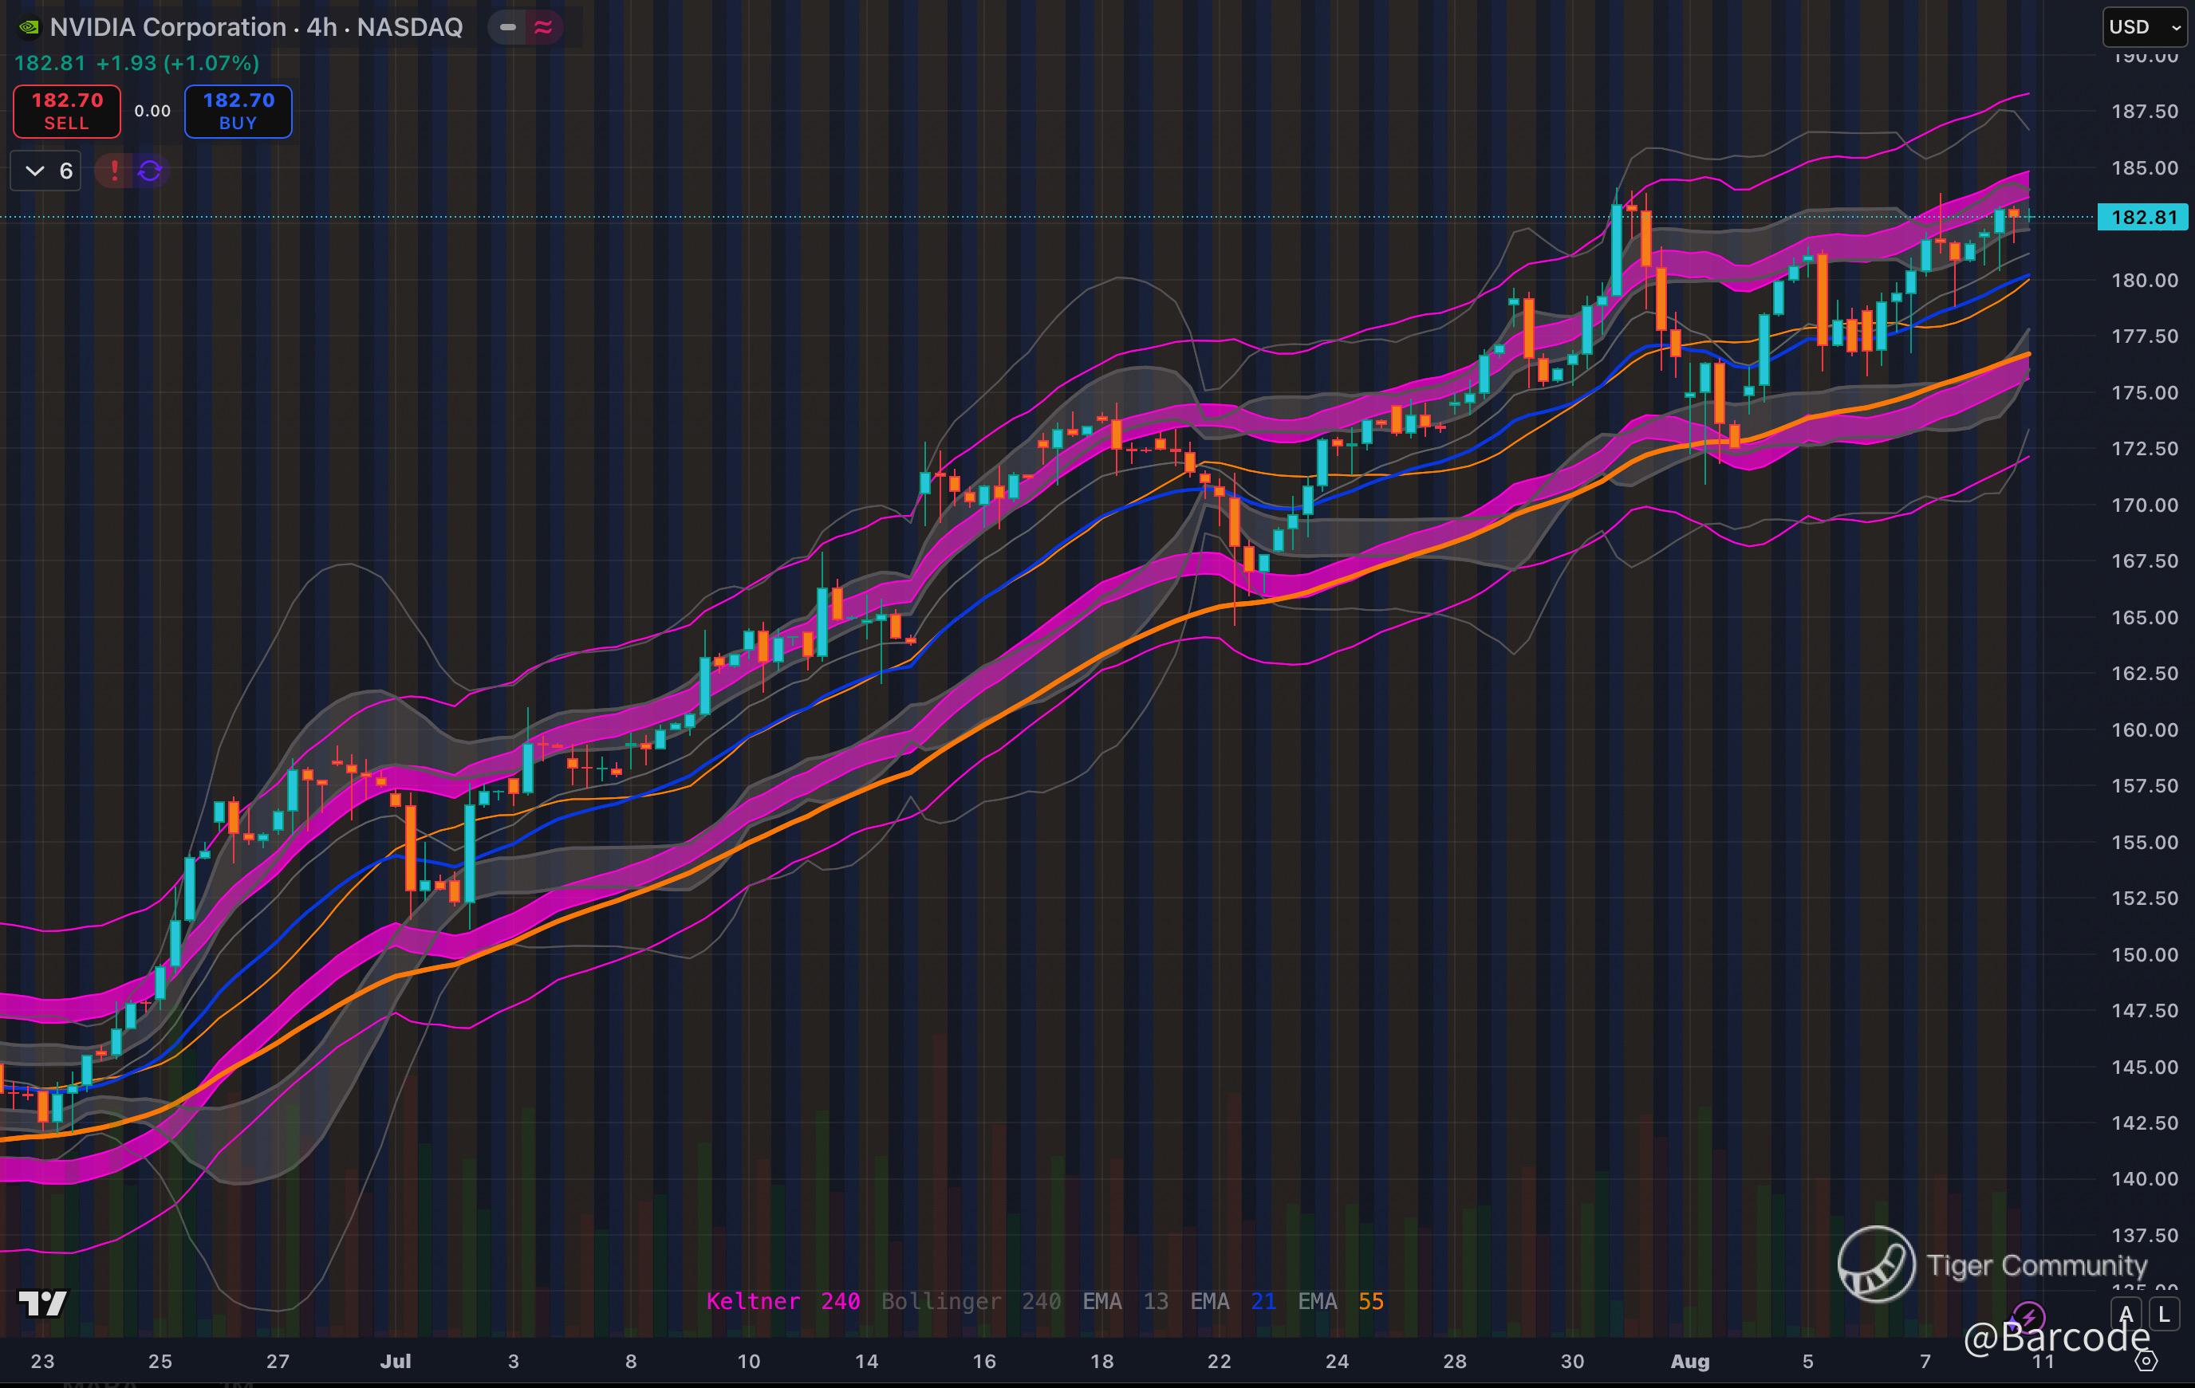2195x1388 pixels.
Task: Click the TradingView logo
Action: (x=43, y=1303)
